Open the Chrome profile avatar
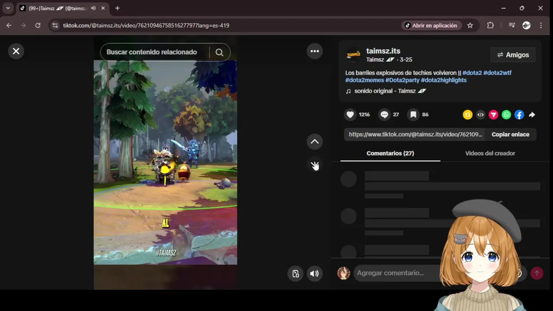This screenshot has height=311, width=553. pos(526,25)
